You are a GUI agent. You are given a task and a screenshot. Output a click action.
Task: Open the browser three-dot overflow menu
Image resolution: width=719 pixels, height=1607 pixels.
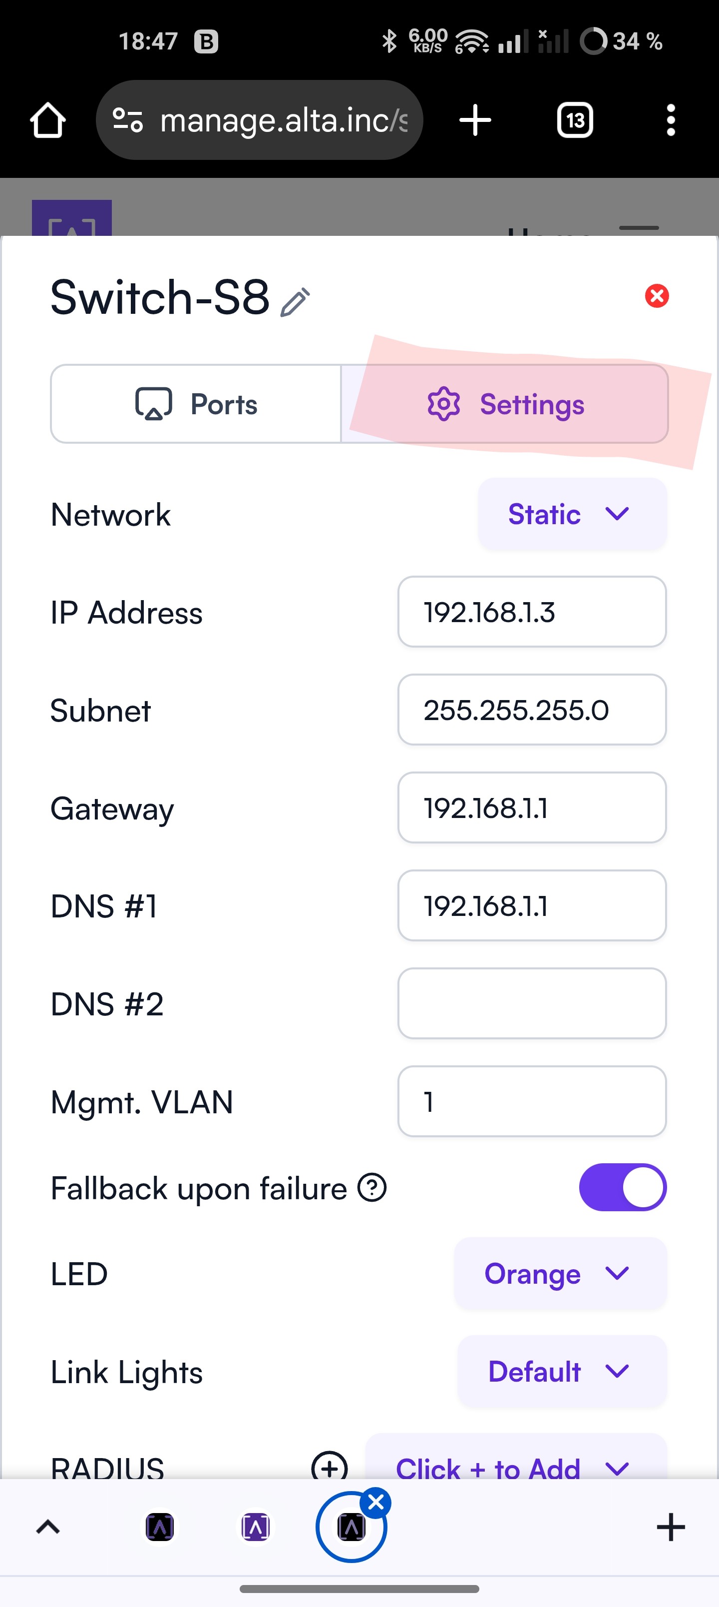click(x=671, y=120)
